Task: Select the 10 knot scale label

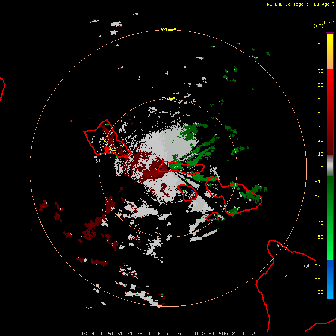Action: 321,154
